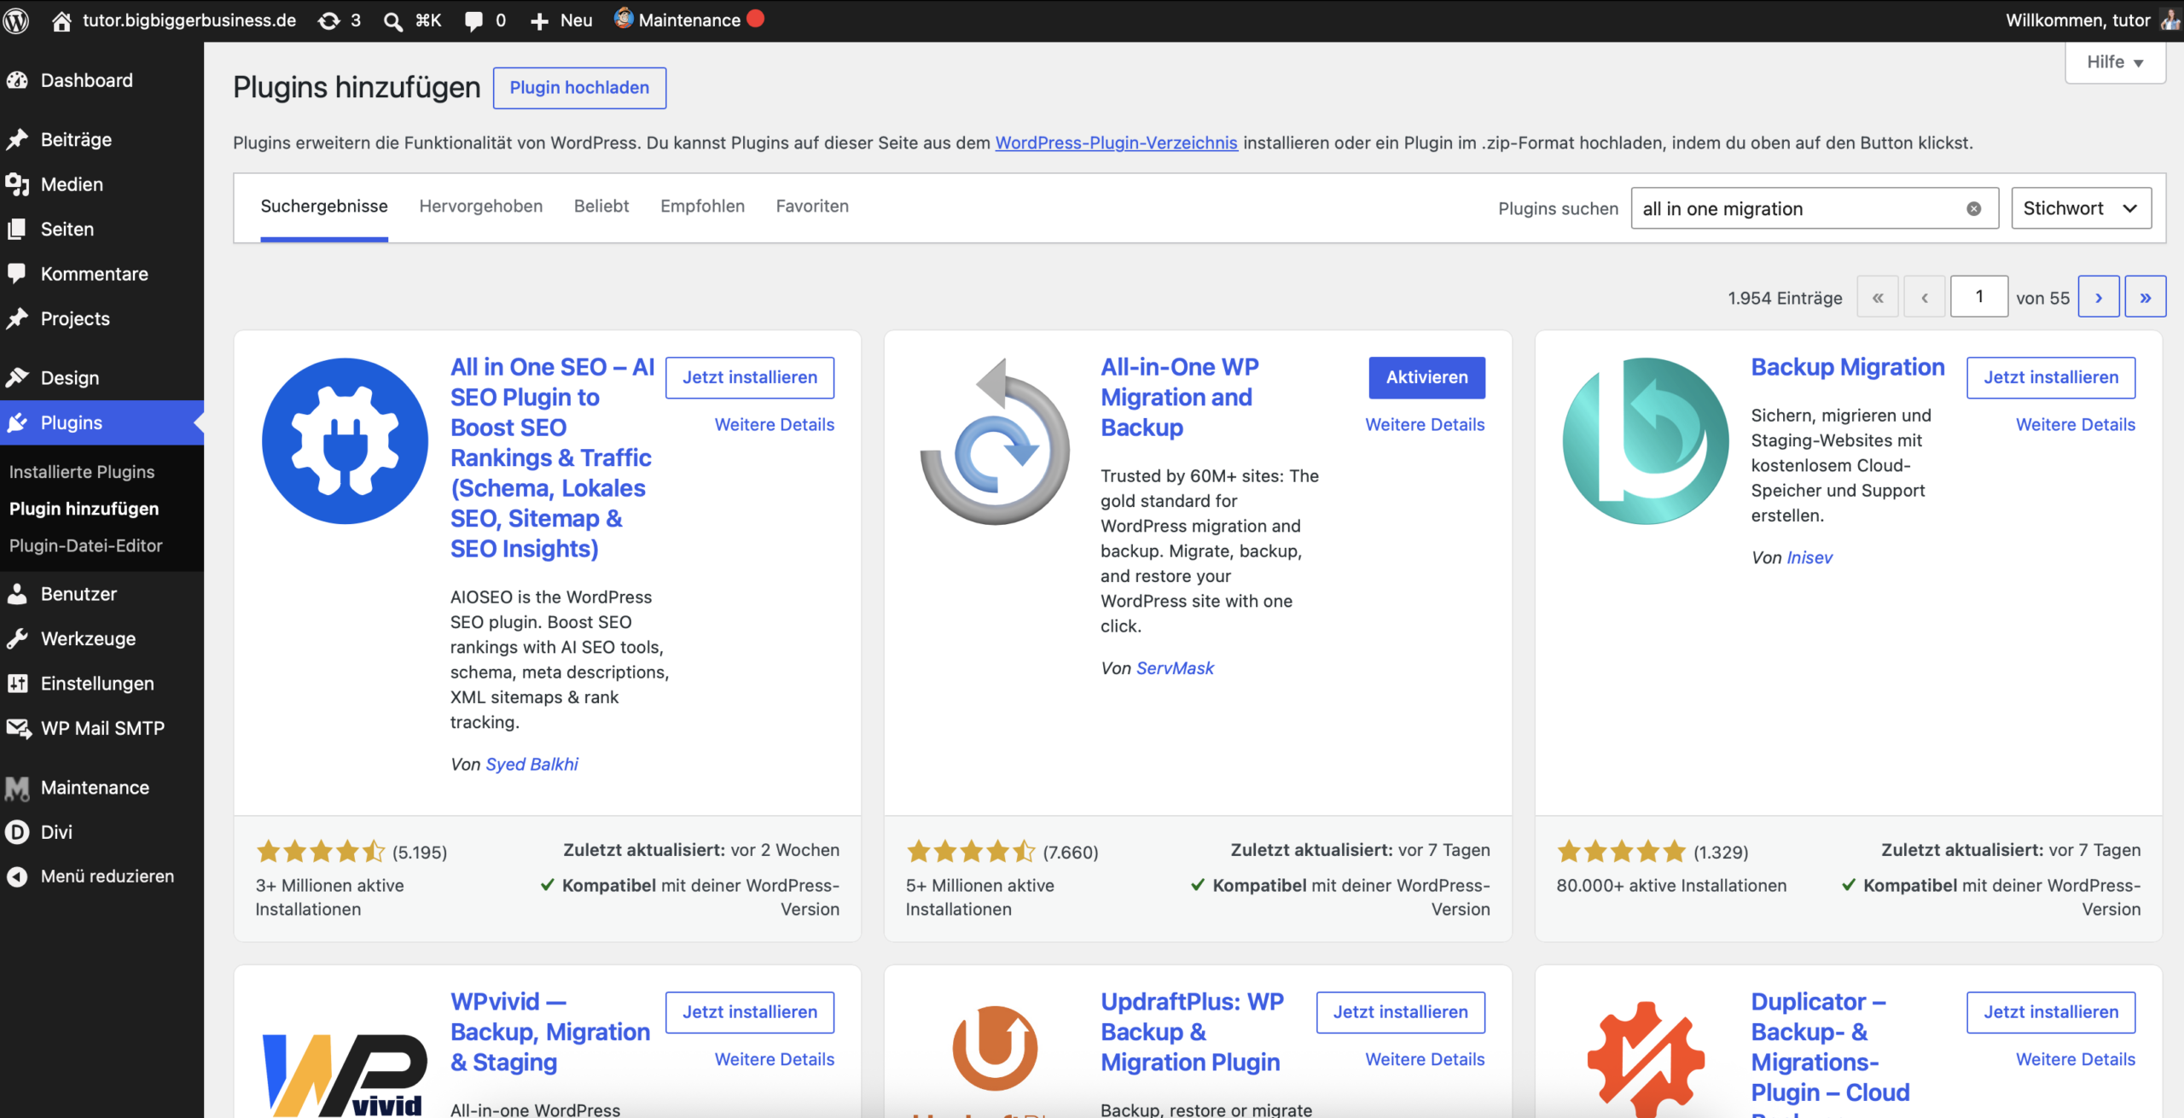Open Weitere Details for Backup Migration
The image size is (2184, 1118).
coord(2076,424)
